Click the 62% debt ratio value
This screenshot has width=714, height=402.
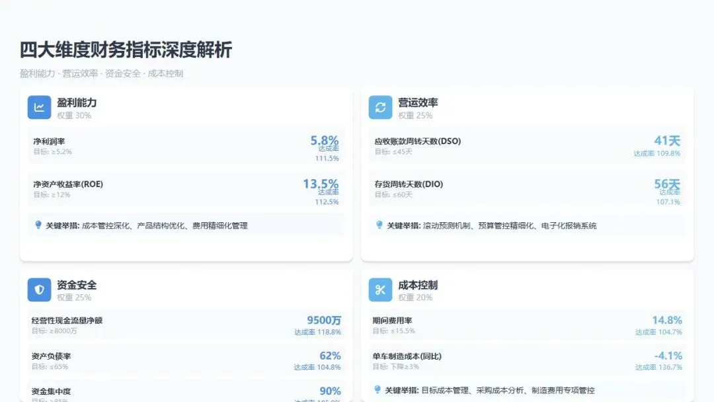[x=330, y=356]
